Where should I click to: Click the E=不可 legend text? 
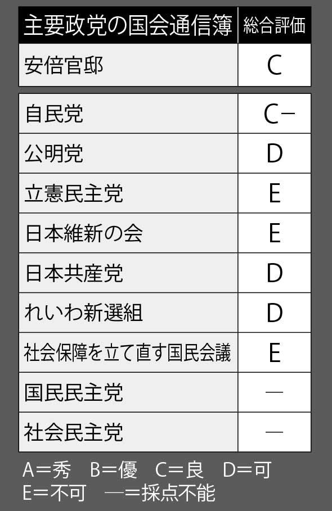(55, 493)
